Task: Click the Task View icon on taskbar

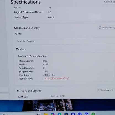Action: pos(39,114)
